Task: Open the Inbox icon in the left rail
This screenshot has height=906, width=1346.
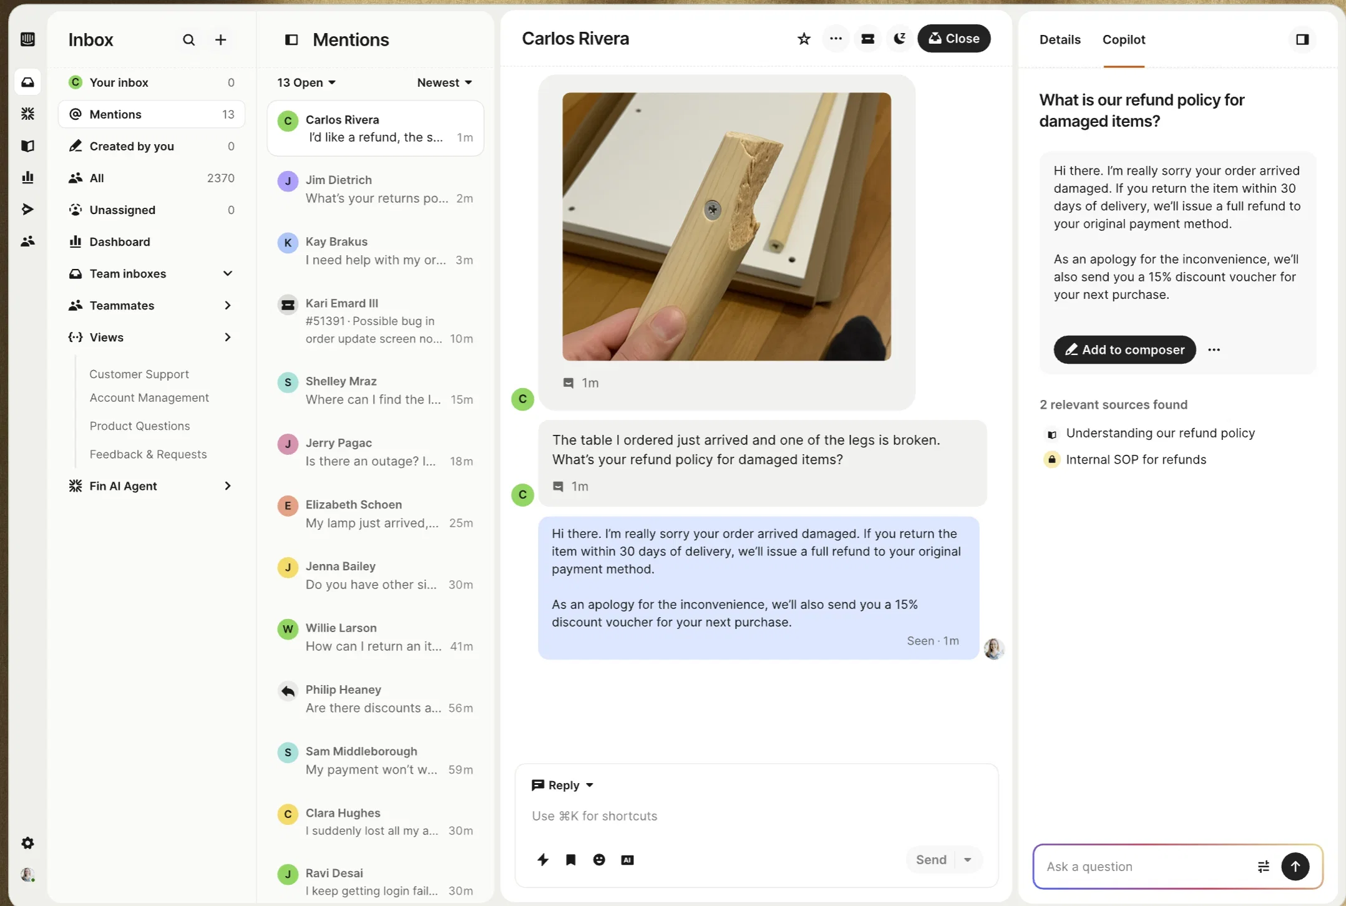Action: point(27,82)
